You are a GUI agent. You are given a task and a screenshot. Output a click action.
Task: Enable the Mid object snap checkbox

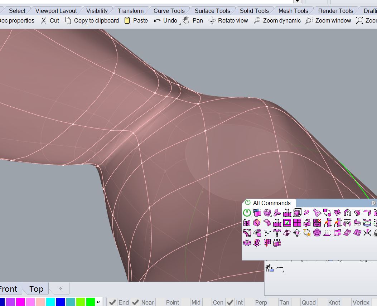186,302
